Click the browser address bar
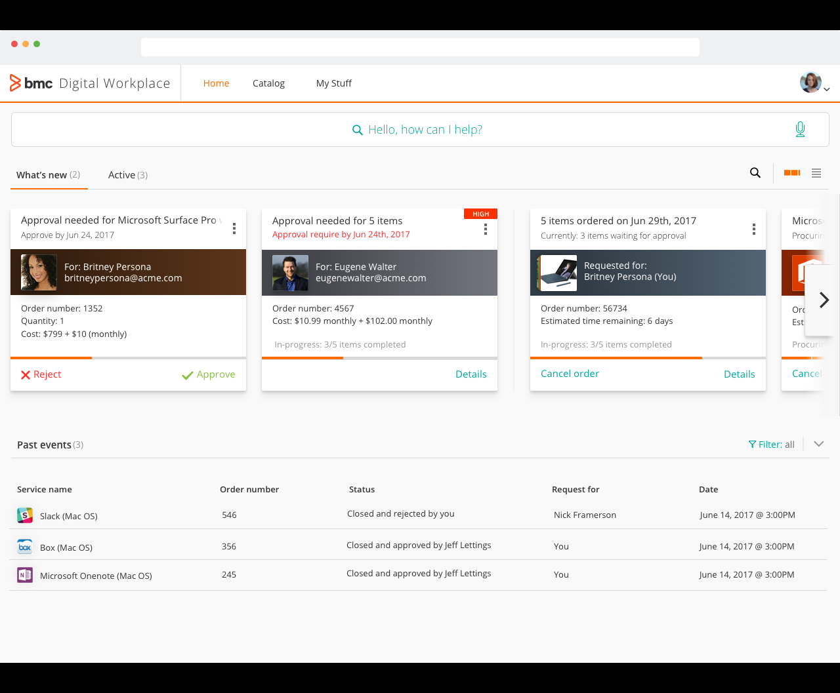The width and height of the screenshot is (840, 693). (420, 47)
